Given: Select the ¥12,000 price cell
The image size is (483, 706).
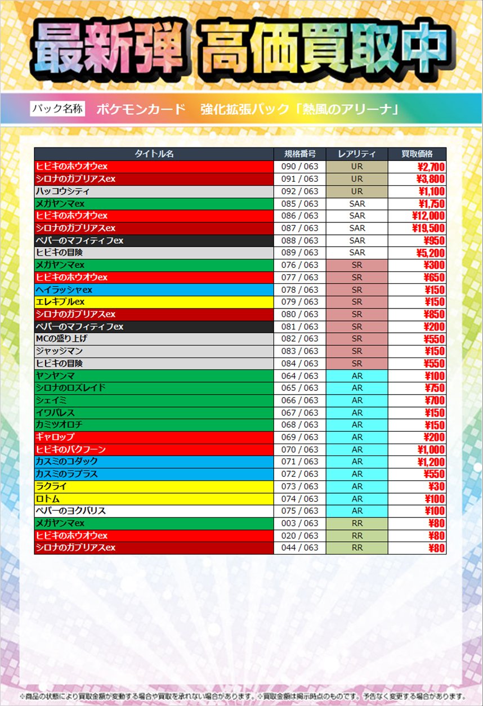Looking at the screenshot, I should (417, 216).
